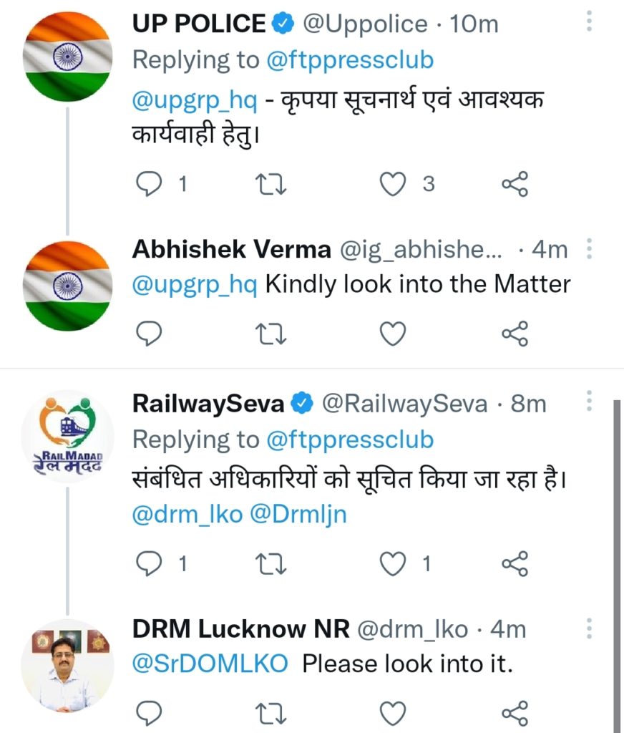Open the @ftppressclub link under UP POLICE
This screenshot has width=624, height=733.
click(350, 61)
